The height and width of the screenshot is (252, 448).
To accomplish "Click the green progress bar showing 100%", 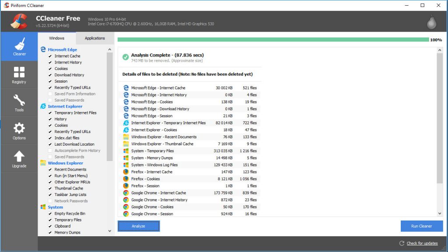I will coord(271,39).
